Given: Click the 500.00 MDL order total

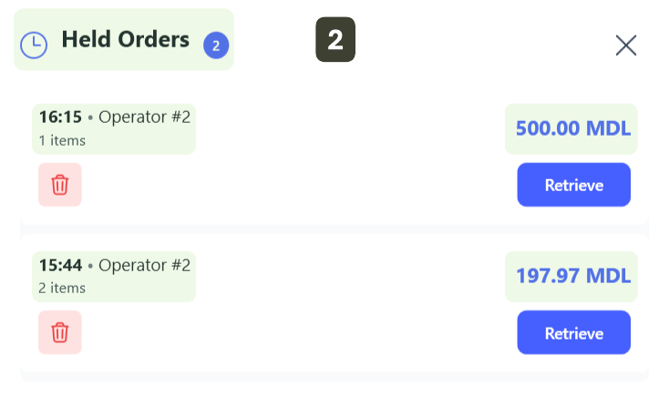Looking at the screenshot, I should point(571,128).
